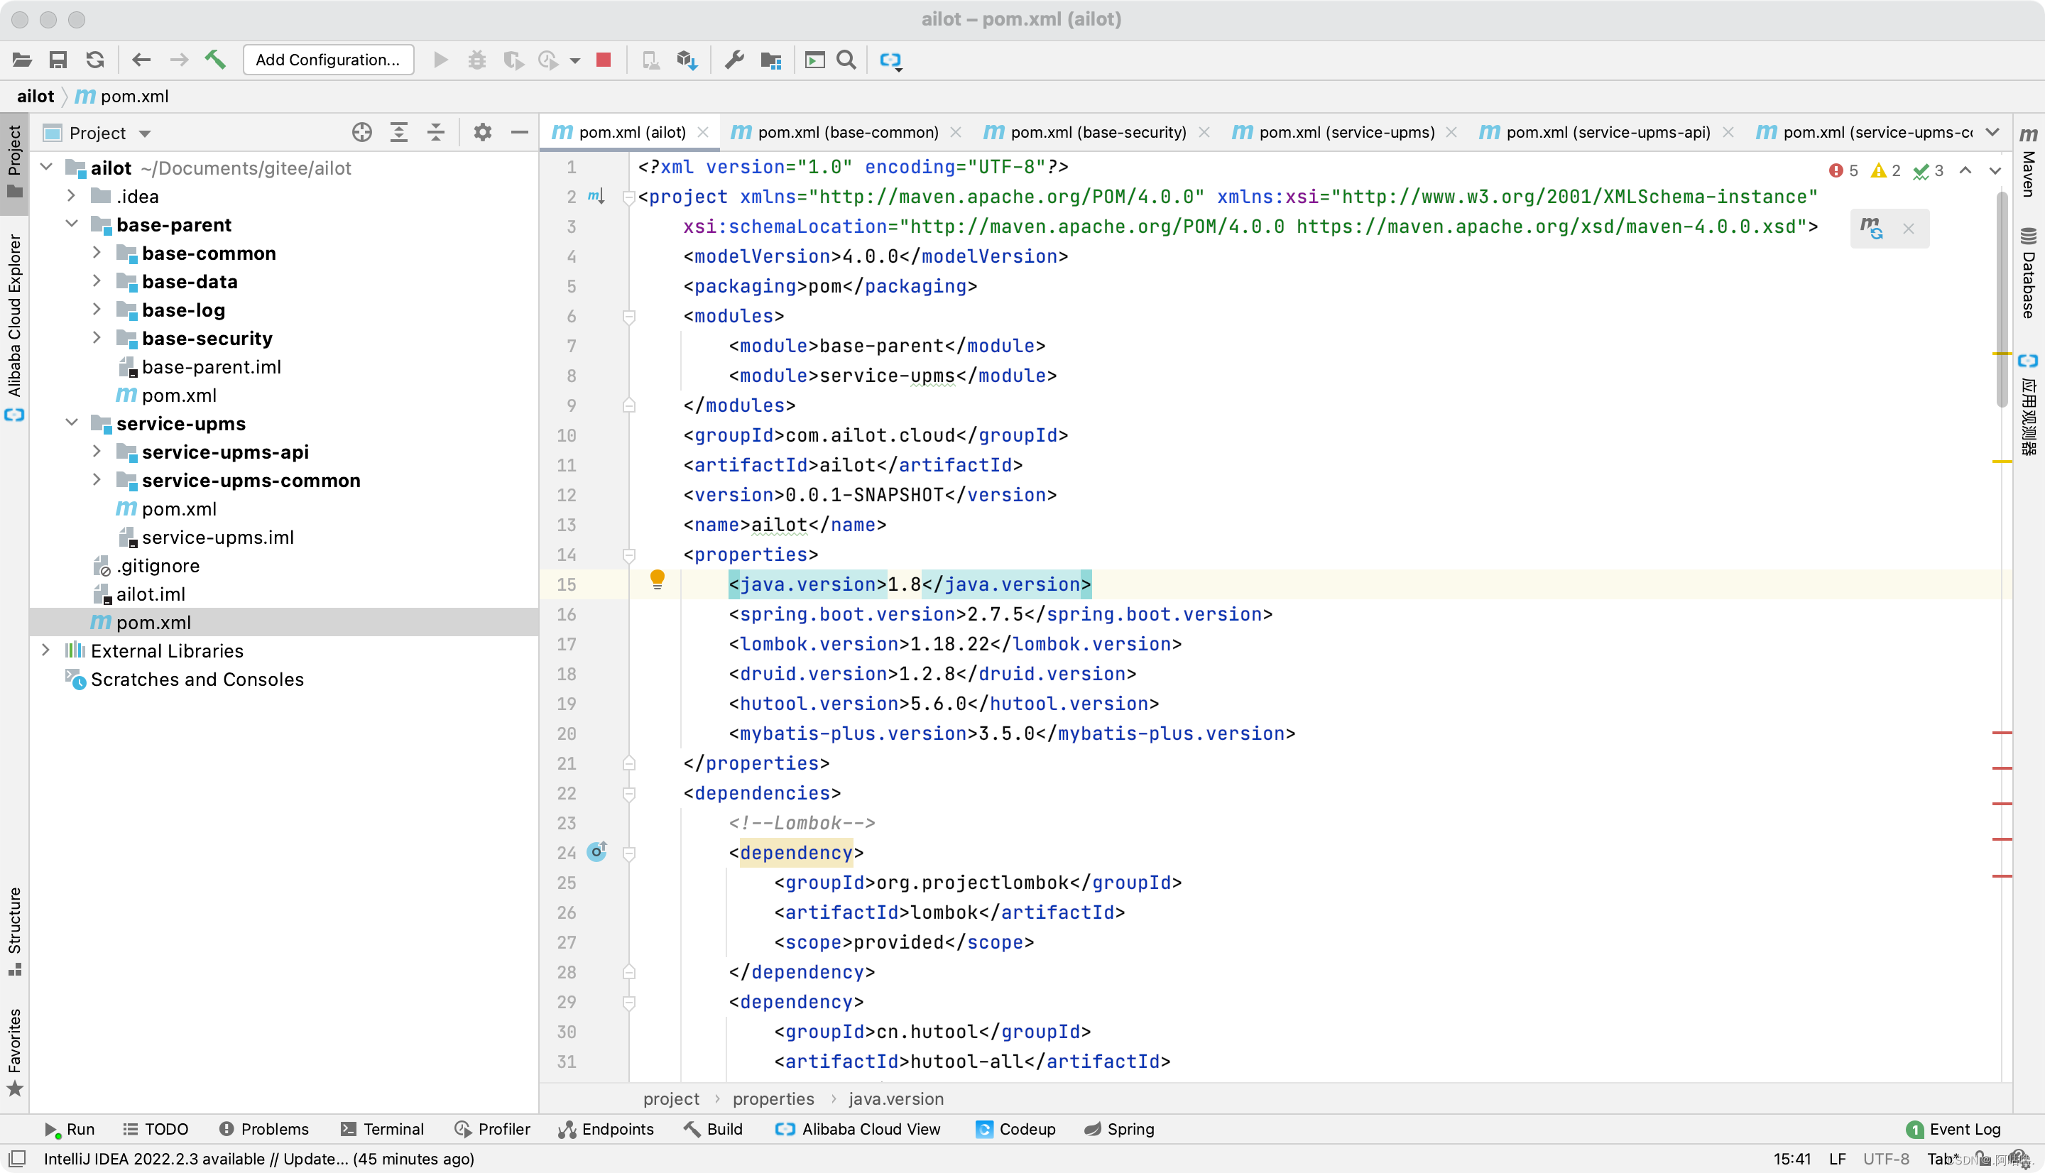The image size is (2045, 1173).
Task: Click Expand All icon in Project panel
Action: (398, 132)
